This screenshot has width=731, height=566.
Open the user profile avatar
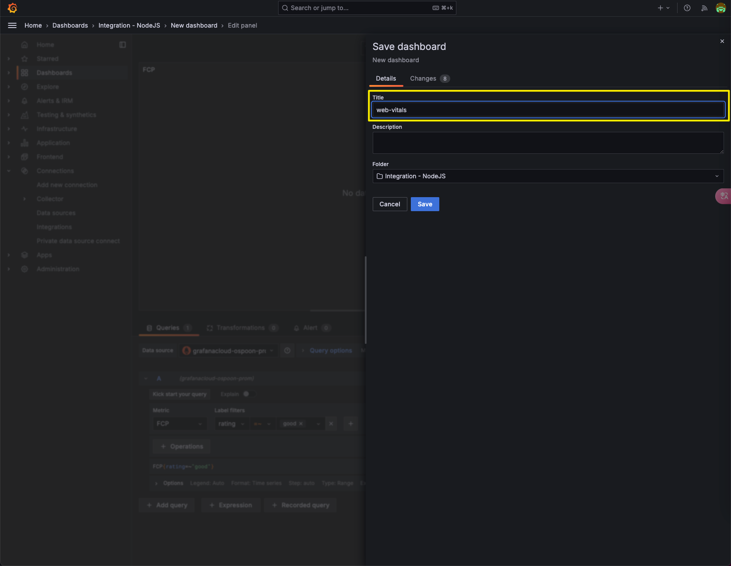pyautogui.click(x=720, y=8)
